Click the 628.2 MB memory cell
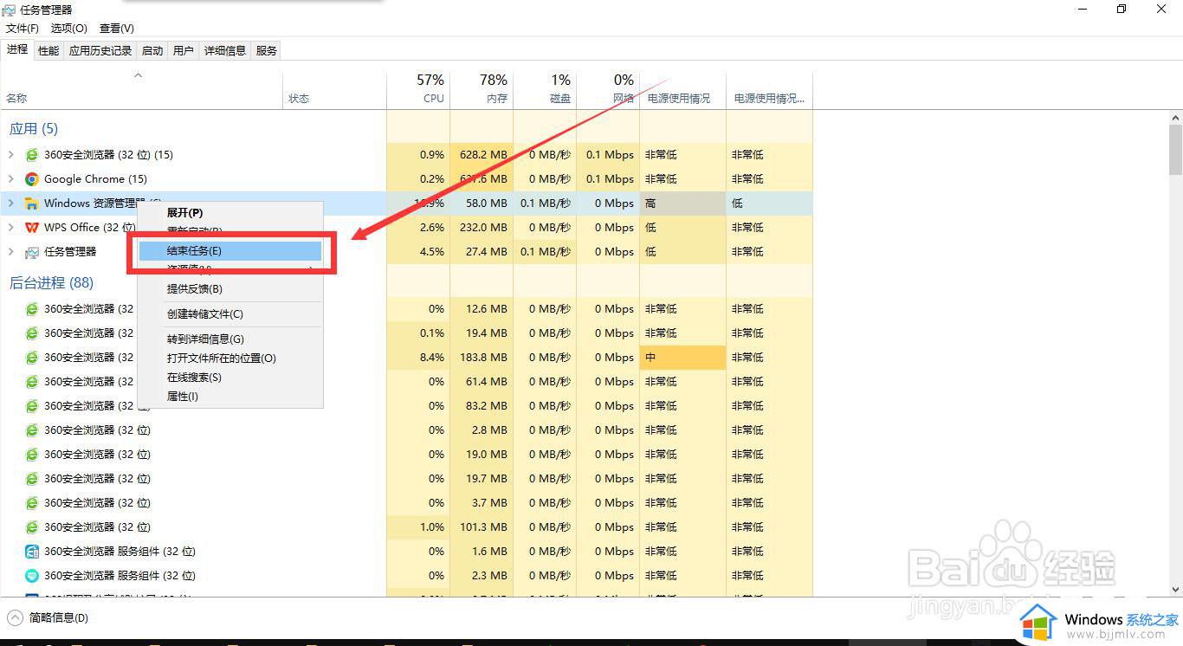Viewport: 1183px width, 646px height. 482,155
